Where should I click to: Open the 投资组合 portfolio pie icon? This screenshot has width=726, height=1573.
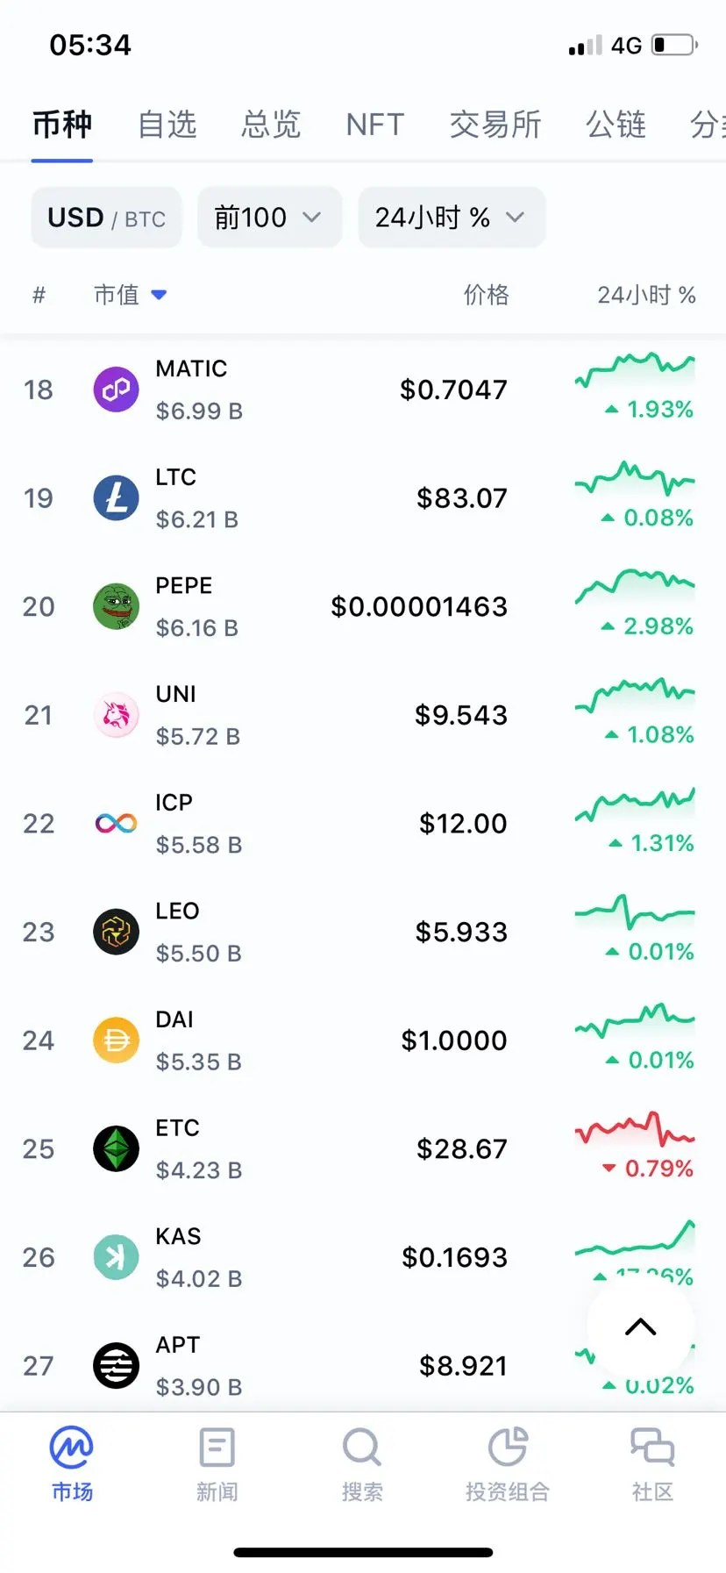tap(508, 1448)
